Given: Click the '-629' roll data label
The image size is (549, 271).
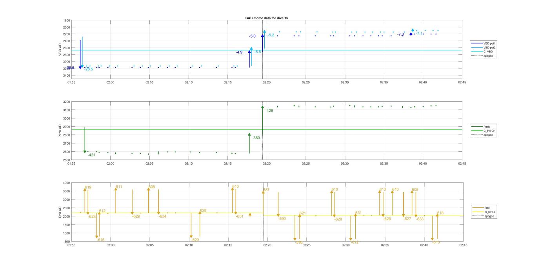Looking at the screenshot, I should [136, 216].
